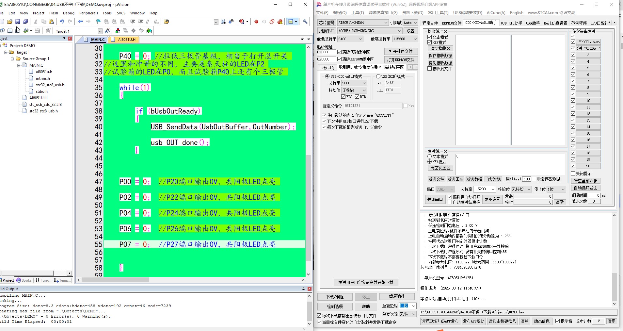Toggle 清除代码缓冲区 checkbox

[x=340, y=52]
